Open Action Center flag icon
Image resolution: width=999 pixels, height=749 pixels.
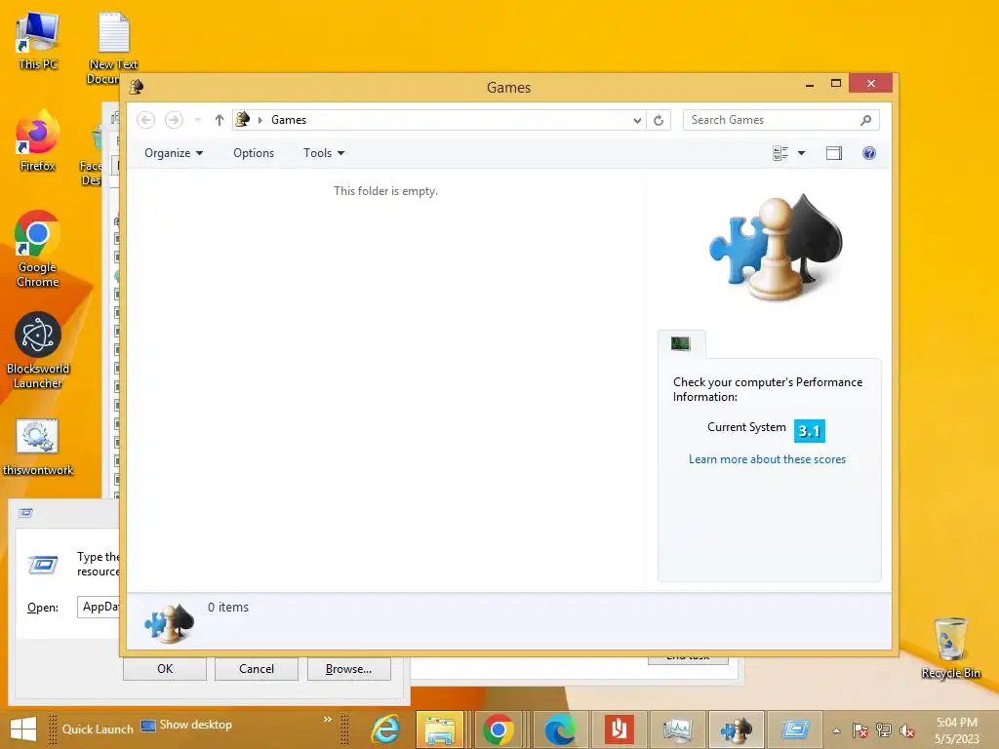860,730
